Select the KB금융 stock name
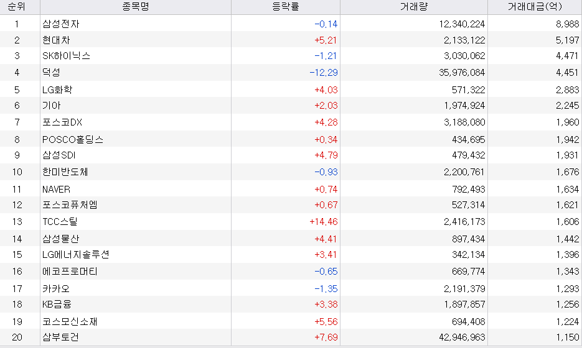The width and height of the screenshot is (582, 348). click(x=57, y=304)
